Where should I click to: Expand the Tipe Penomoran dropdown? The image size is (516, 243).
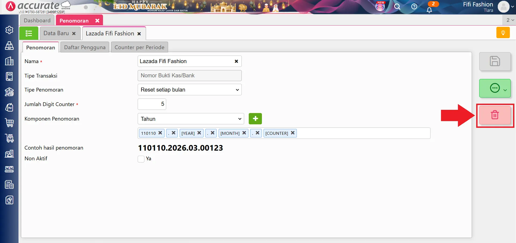(189, 90)
